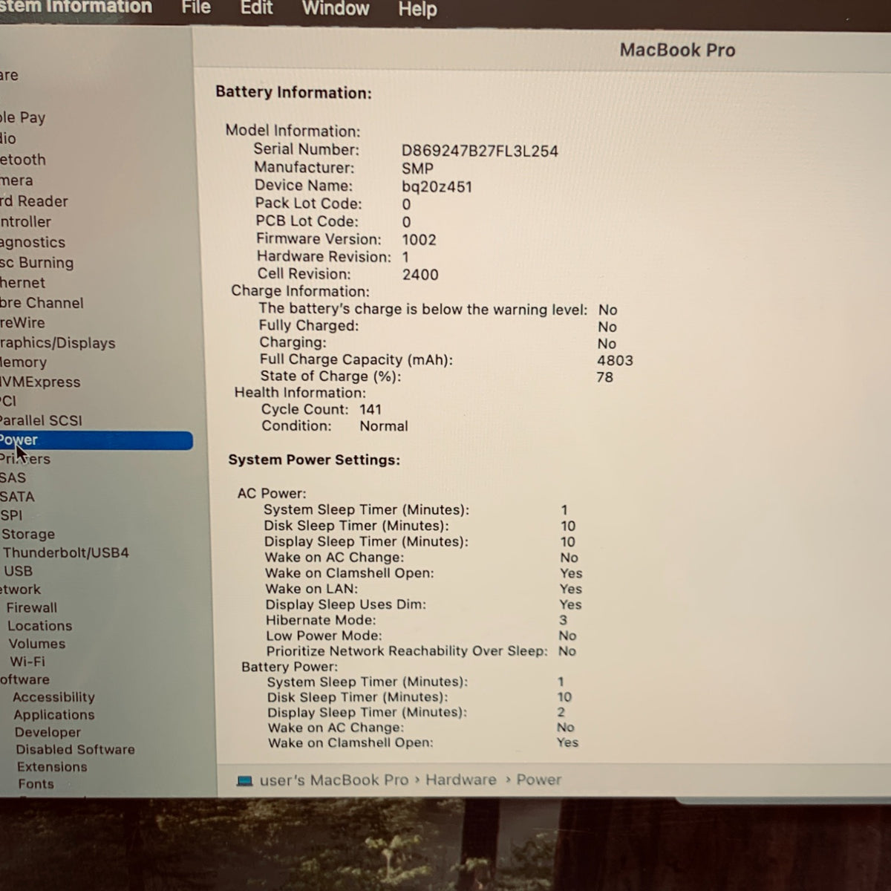This screenshot has height=891, width=891.
Task: Select Graphics/Displays in the sidebar
Action: (x=58, y=343)
